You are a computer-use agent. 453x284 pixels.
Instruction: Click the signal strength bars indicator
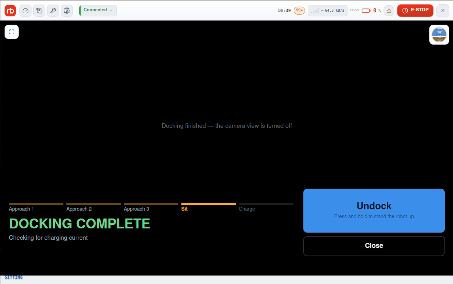click(315, 11)
